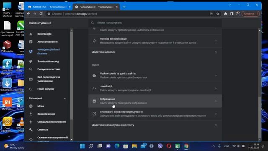The image size is (268, 151).
Task: Open the share page icon in address bar
Action: pyautogui.click(x=211, y=14)
